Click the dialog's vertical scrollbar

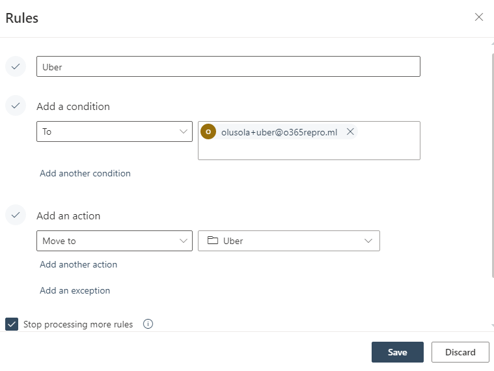493,165
